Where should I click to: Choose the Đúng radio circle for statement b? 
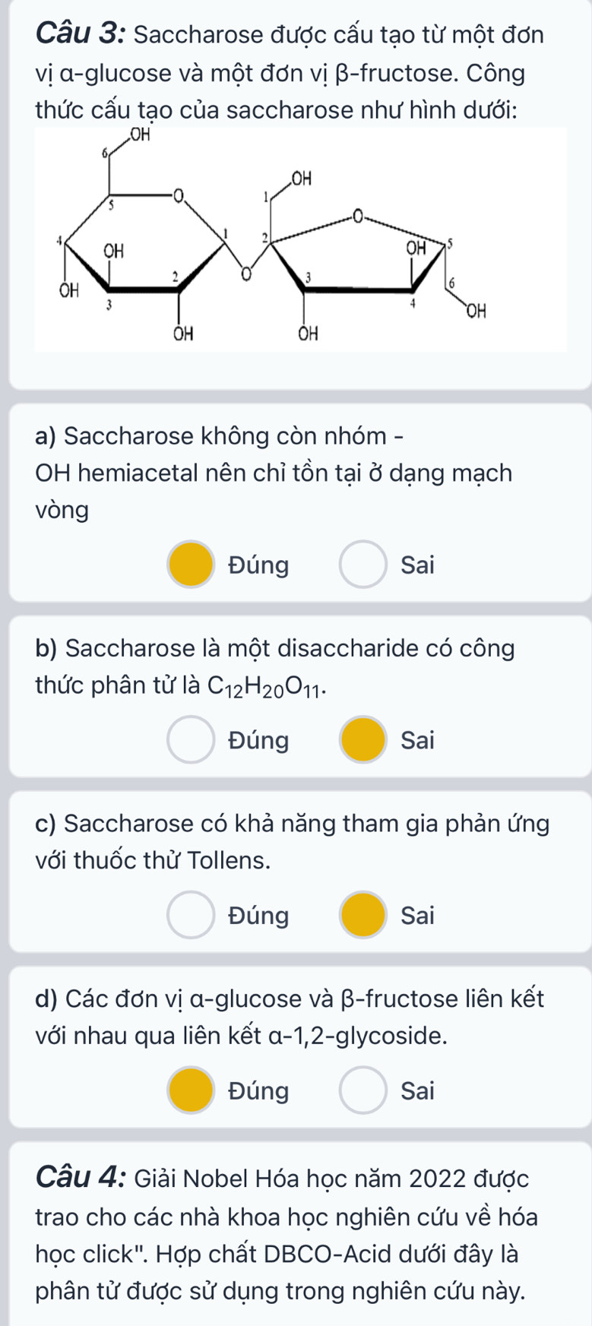click(190, 739)
